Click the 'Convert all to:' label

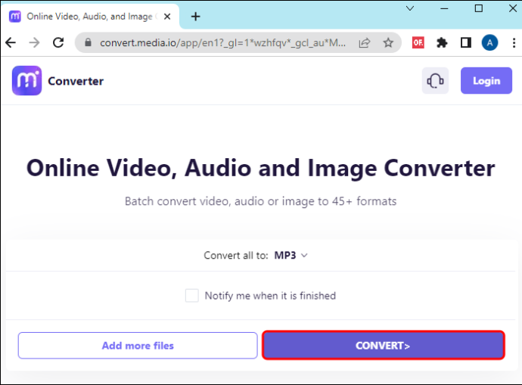(236, 255)
